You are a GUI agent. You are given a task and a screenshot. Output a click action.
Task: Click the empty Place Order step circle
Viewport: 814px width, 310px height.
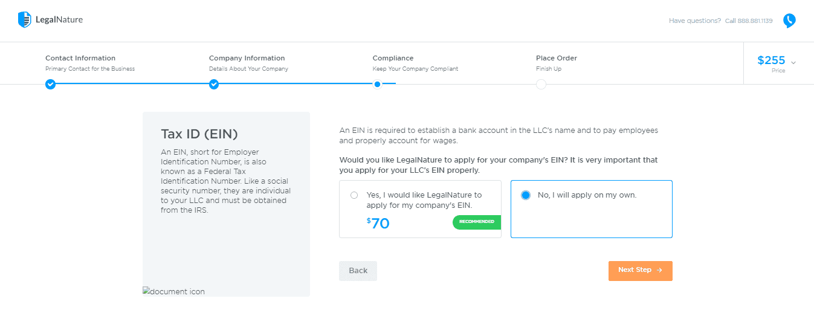coord(541,84)
